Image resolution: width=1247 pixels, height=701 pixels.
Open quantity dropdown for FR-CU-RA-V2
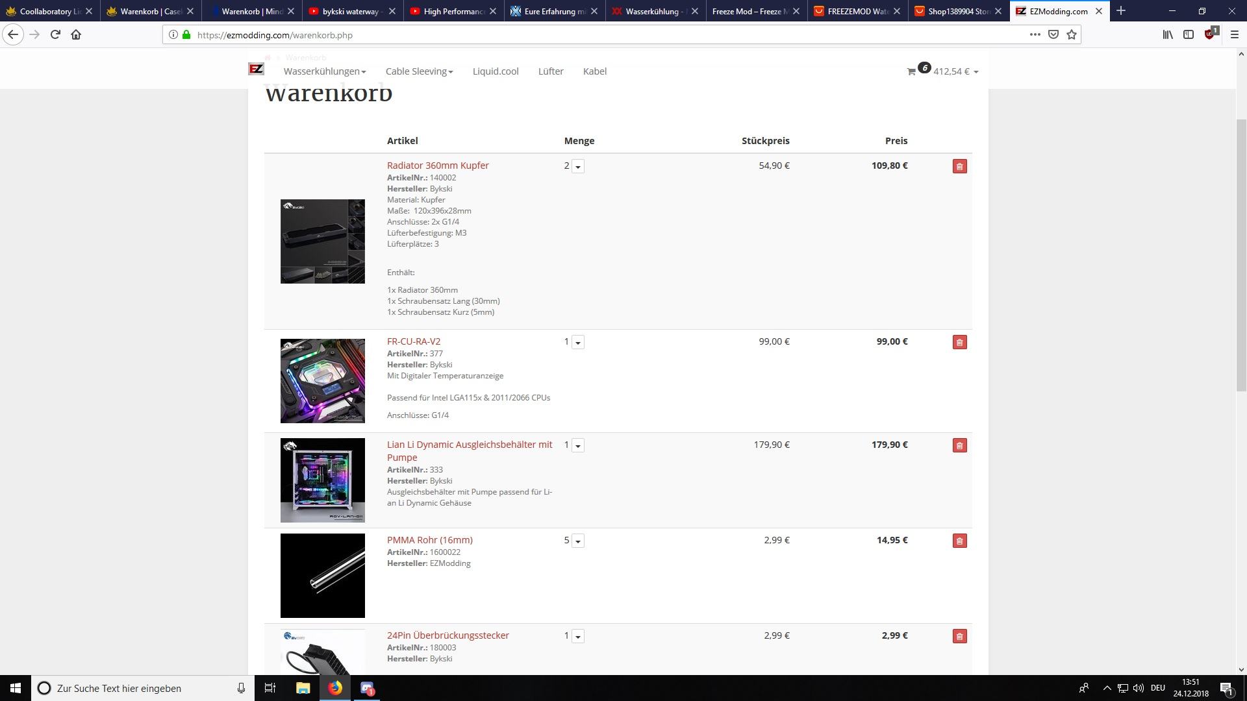[577, 342]
